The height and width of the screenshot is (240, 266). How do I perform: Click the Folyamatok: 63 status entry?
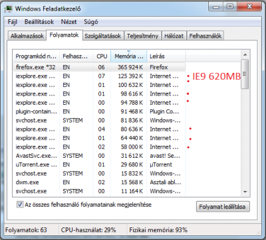pos(26,230)
